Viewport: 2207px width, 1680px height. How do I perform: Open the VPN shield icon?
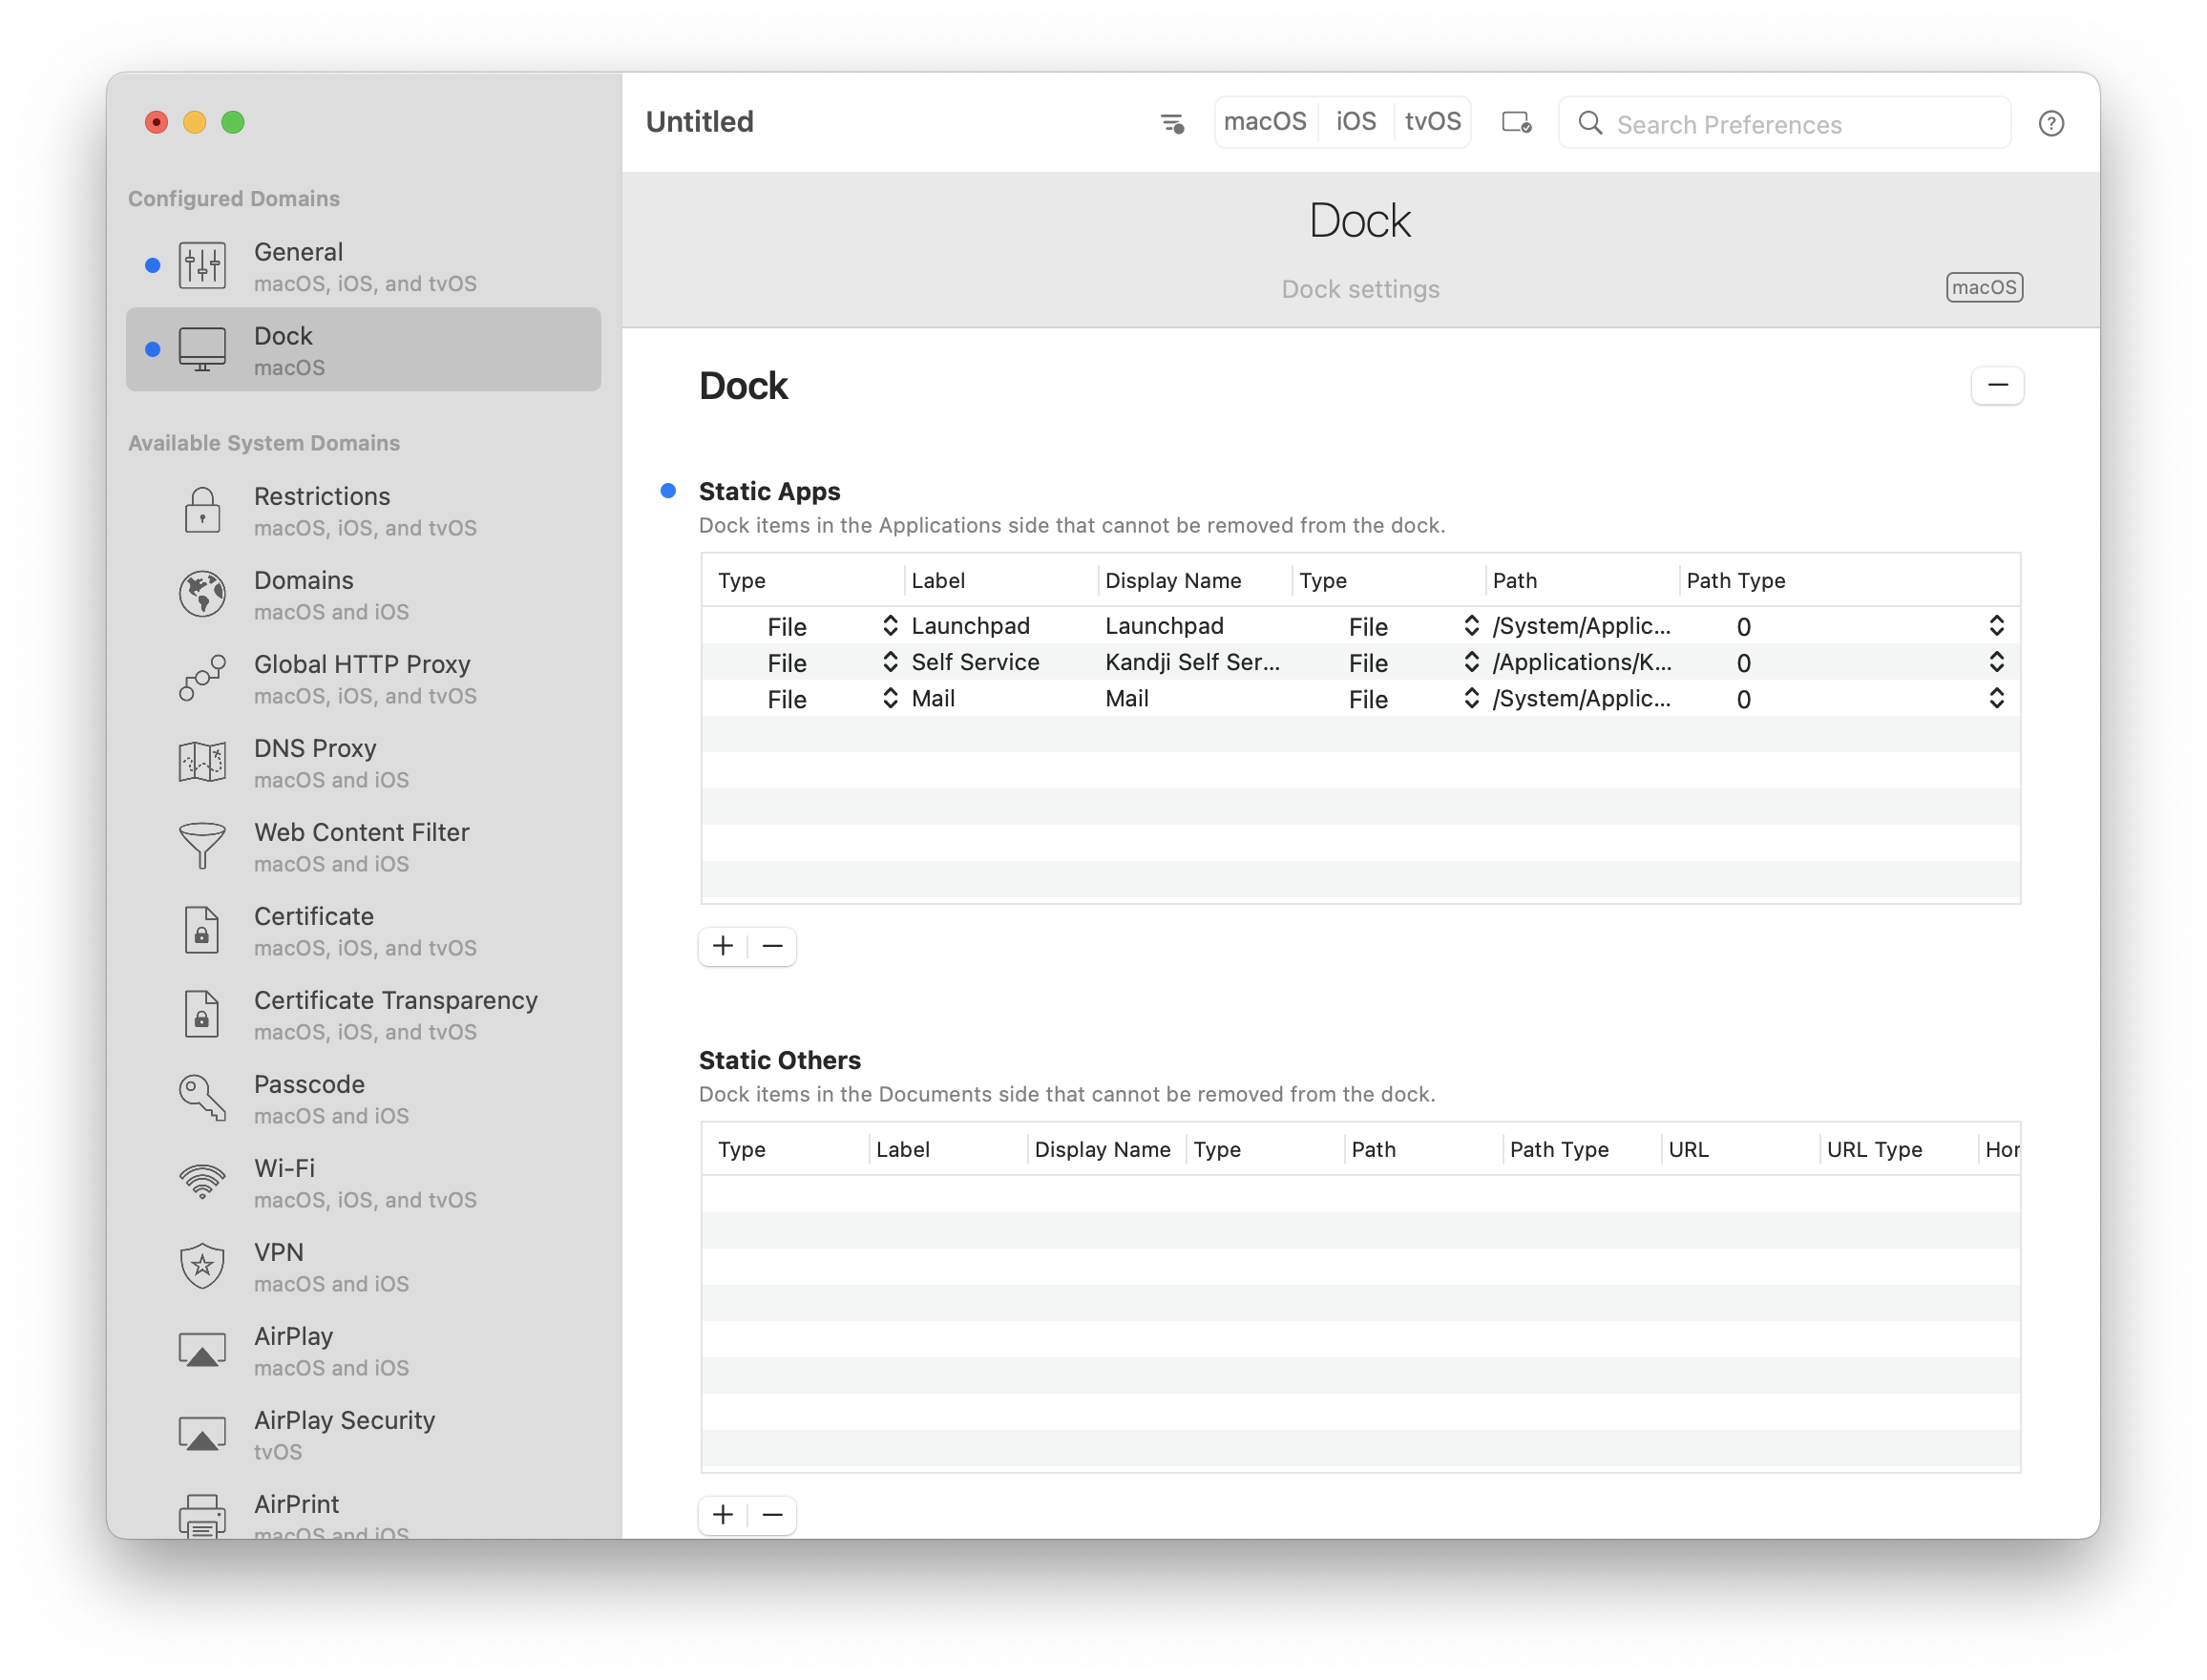click(x=202, y=1266)
